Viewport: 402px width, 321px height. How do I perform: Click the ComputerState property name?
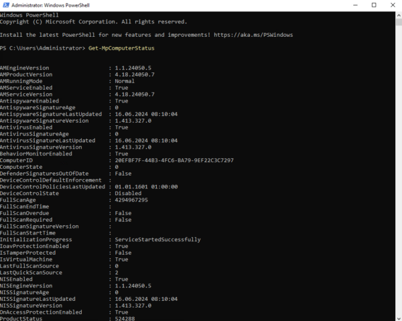tap(21, 167)
